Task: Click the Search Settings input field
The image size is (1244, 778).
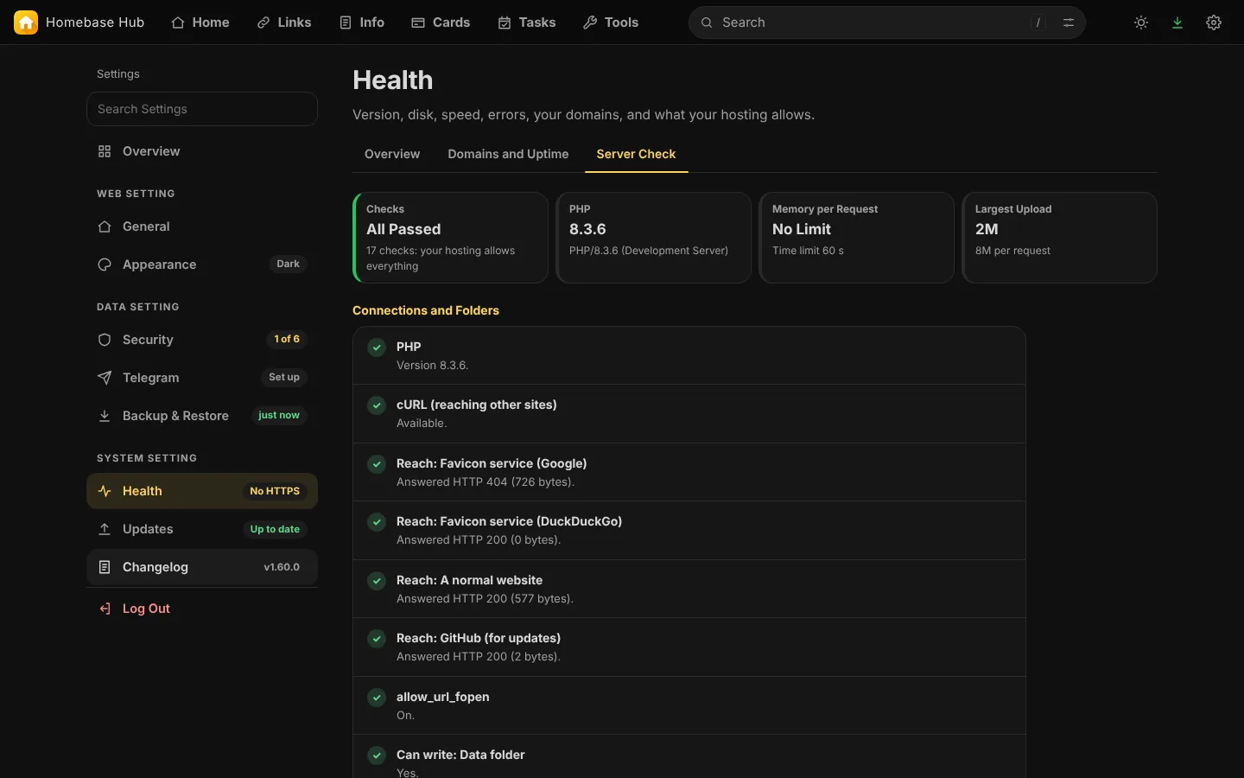Action: click(202, 109)
